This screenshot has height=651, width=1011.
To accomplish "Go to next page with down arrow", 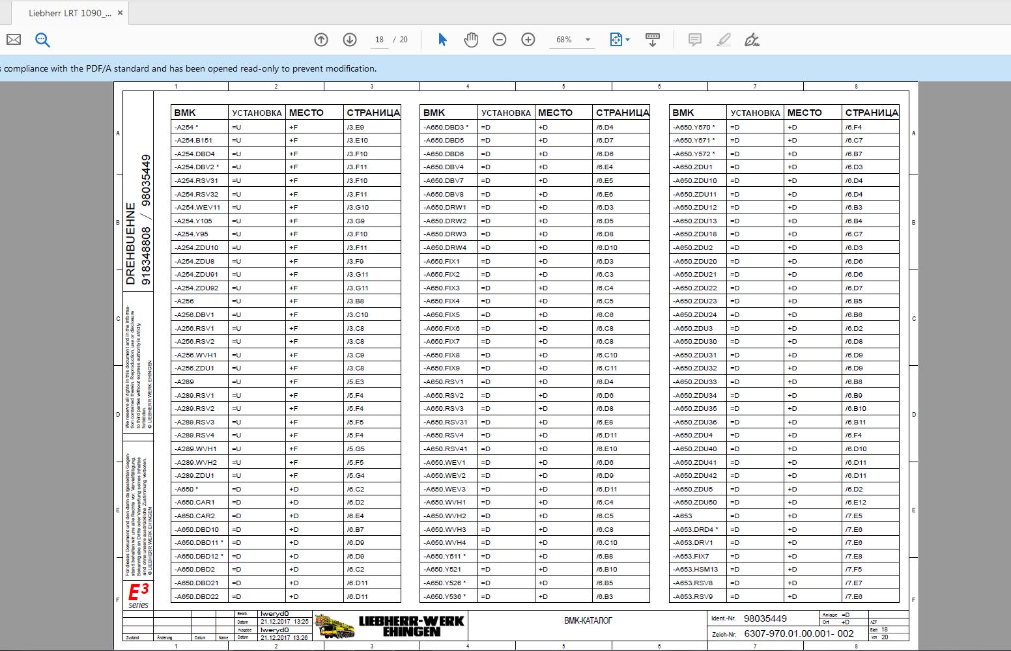I will point(350,40).
